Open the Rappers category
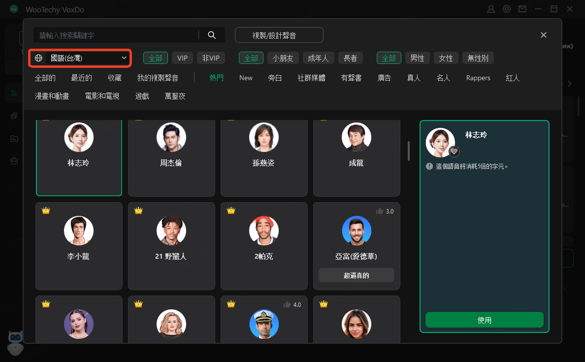Screen dimensions: 585x362 coord(478,78)
